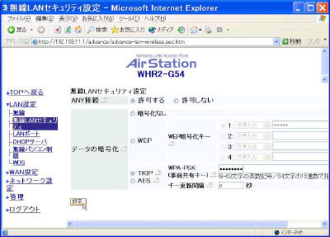Open the 編集(E) menu
330x237 pixels.
[x=45, y=19]
